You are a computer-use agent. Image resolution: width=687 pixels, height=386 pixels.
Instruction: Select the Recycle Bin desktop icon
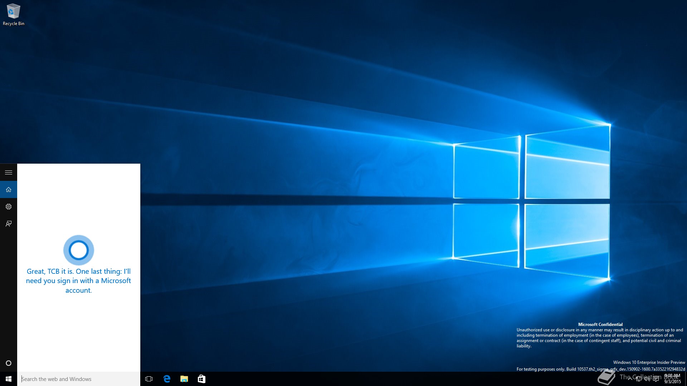tap(14, 15)
